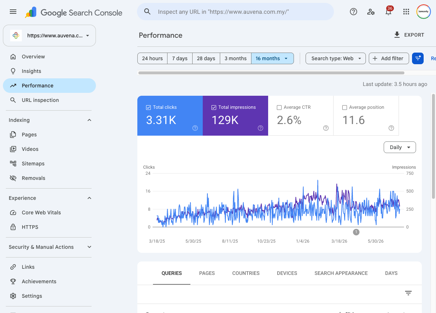Click the Sitemaps tree icon
Viewport: 436px width, 313px height.
point(13,164)
